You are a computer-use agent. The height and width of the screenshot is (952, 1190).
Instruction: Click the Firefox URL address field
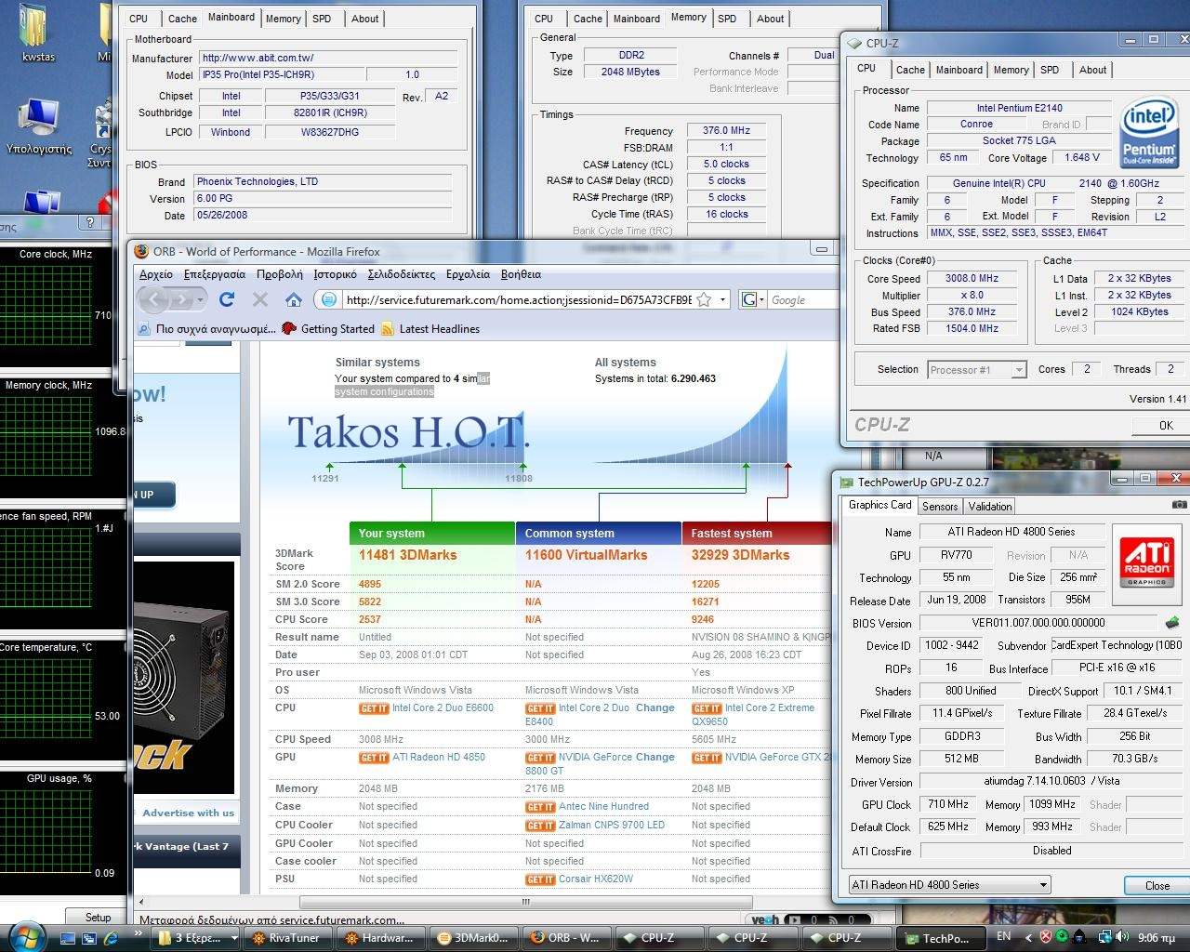click(x=518, y=299)
